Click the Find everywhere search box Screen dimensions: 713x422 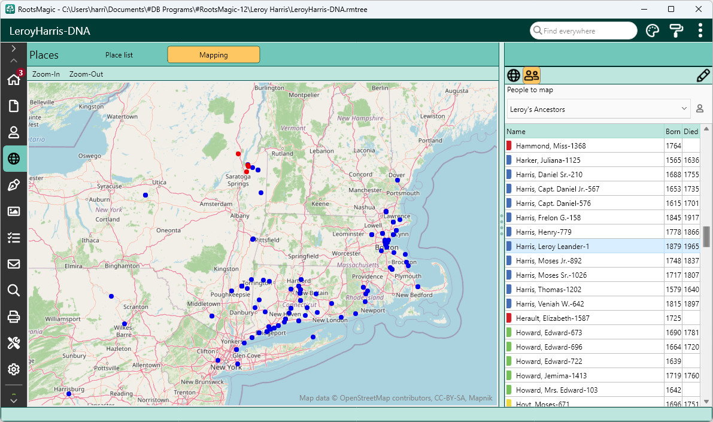[584, 31]
